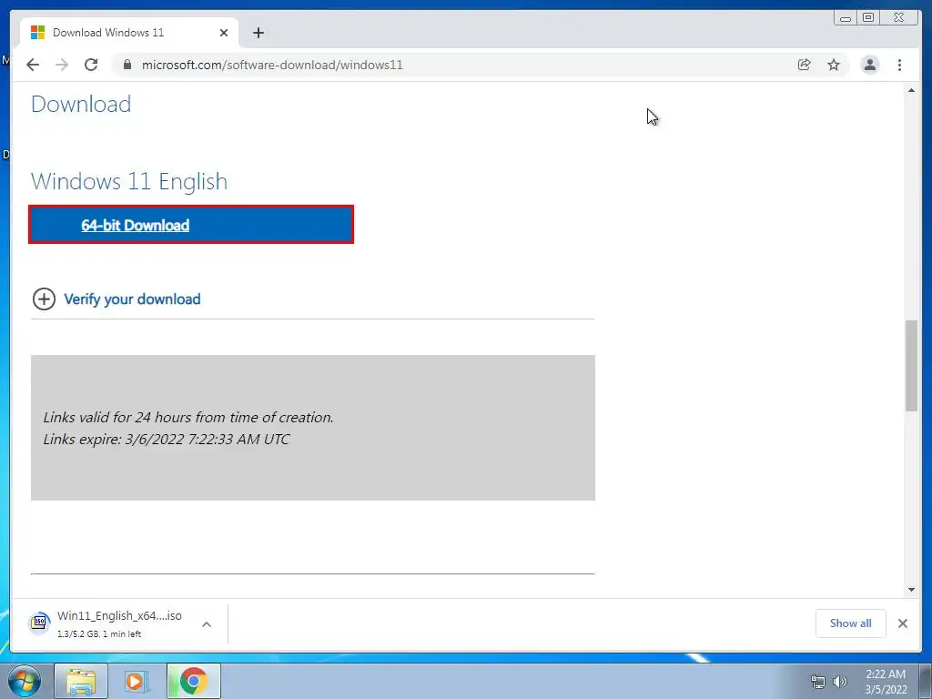
Task: Click the Links expire text
Action: click(x=167, y=440)
